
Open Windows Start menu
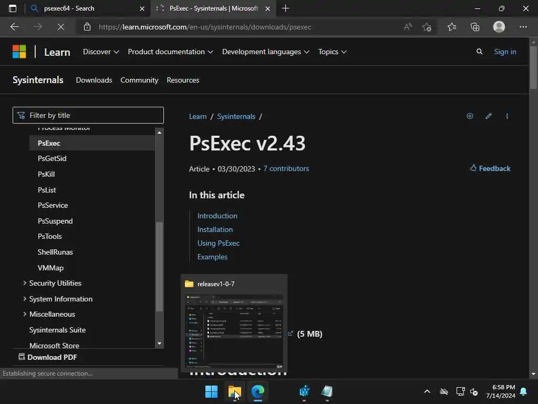tap(211, 391)
